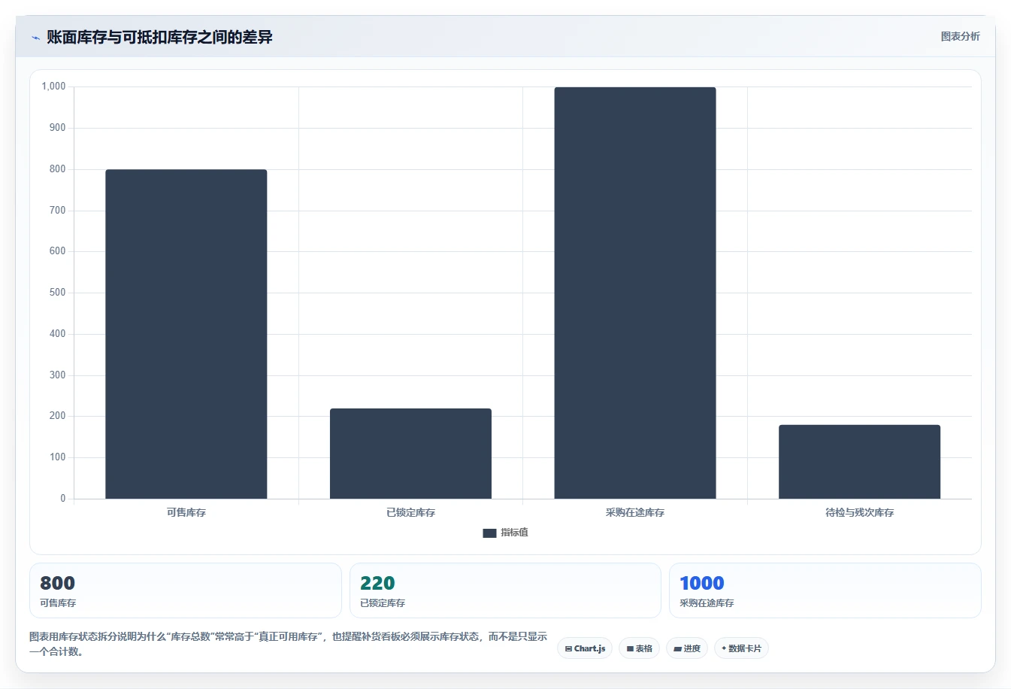
Task: Click the 进度 tag chip
Action: (687, 648)
